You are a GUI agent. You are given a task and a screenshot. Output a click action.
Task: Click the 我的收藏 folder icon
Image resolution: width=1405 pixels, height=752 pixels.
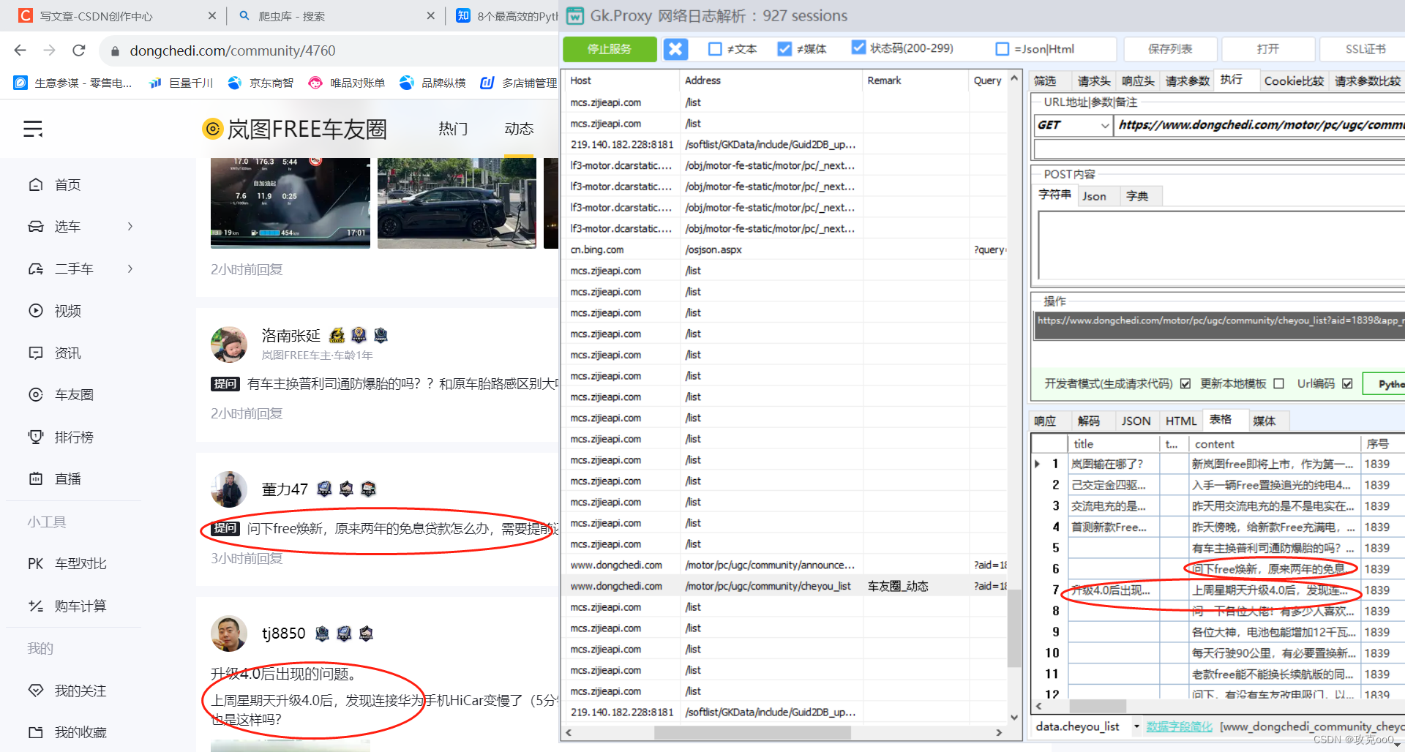[35, 732]
